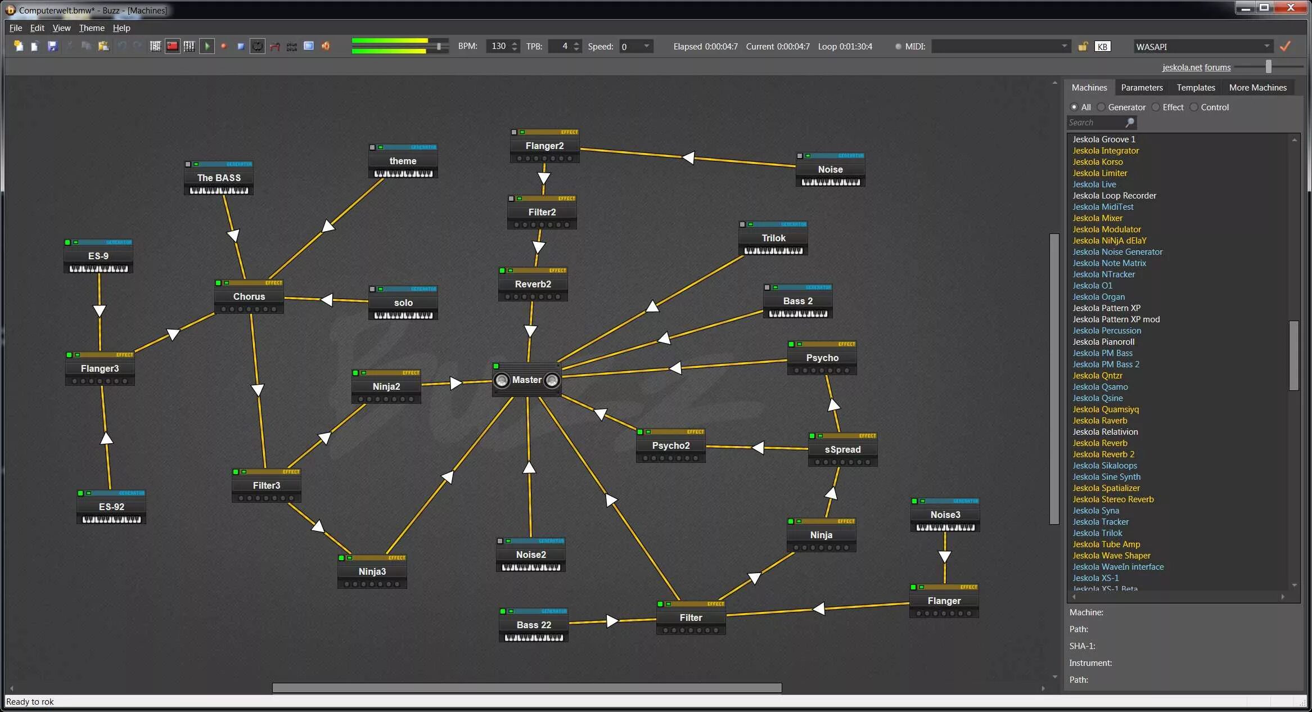Open the Speed dropdown
The width and height of the screenshot is (1312, 712).
point(647,46)
